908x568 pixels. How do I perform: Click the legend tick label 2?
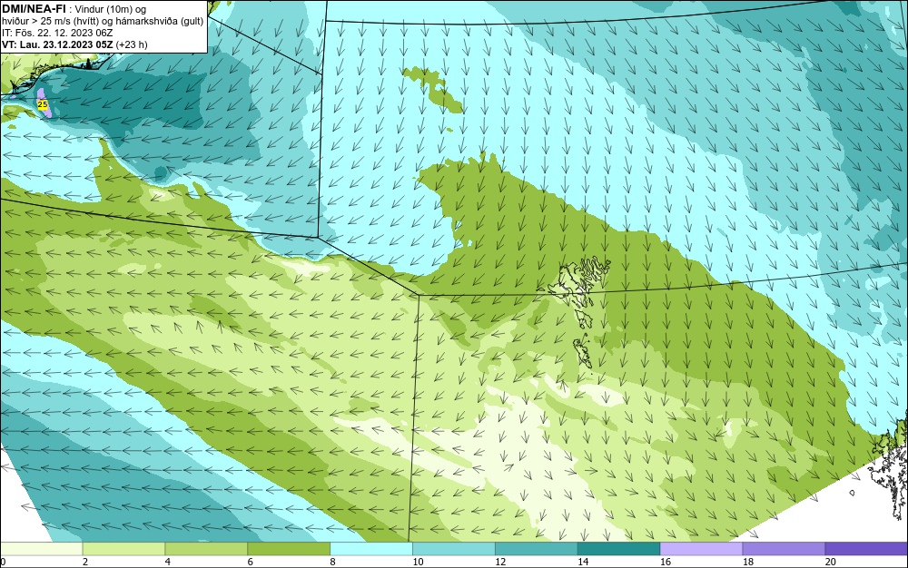[85, 562]
